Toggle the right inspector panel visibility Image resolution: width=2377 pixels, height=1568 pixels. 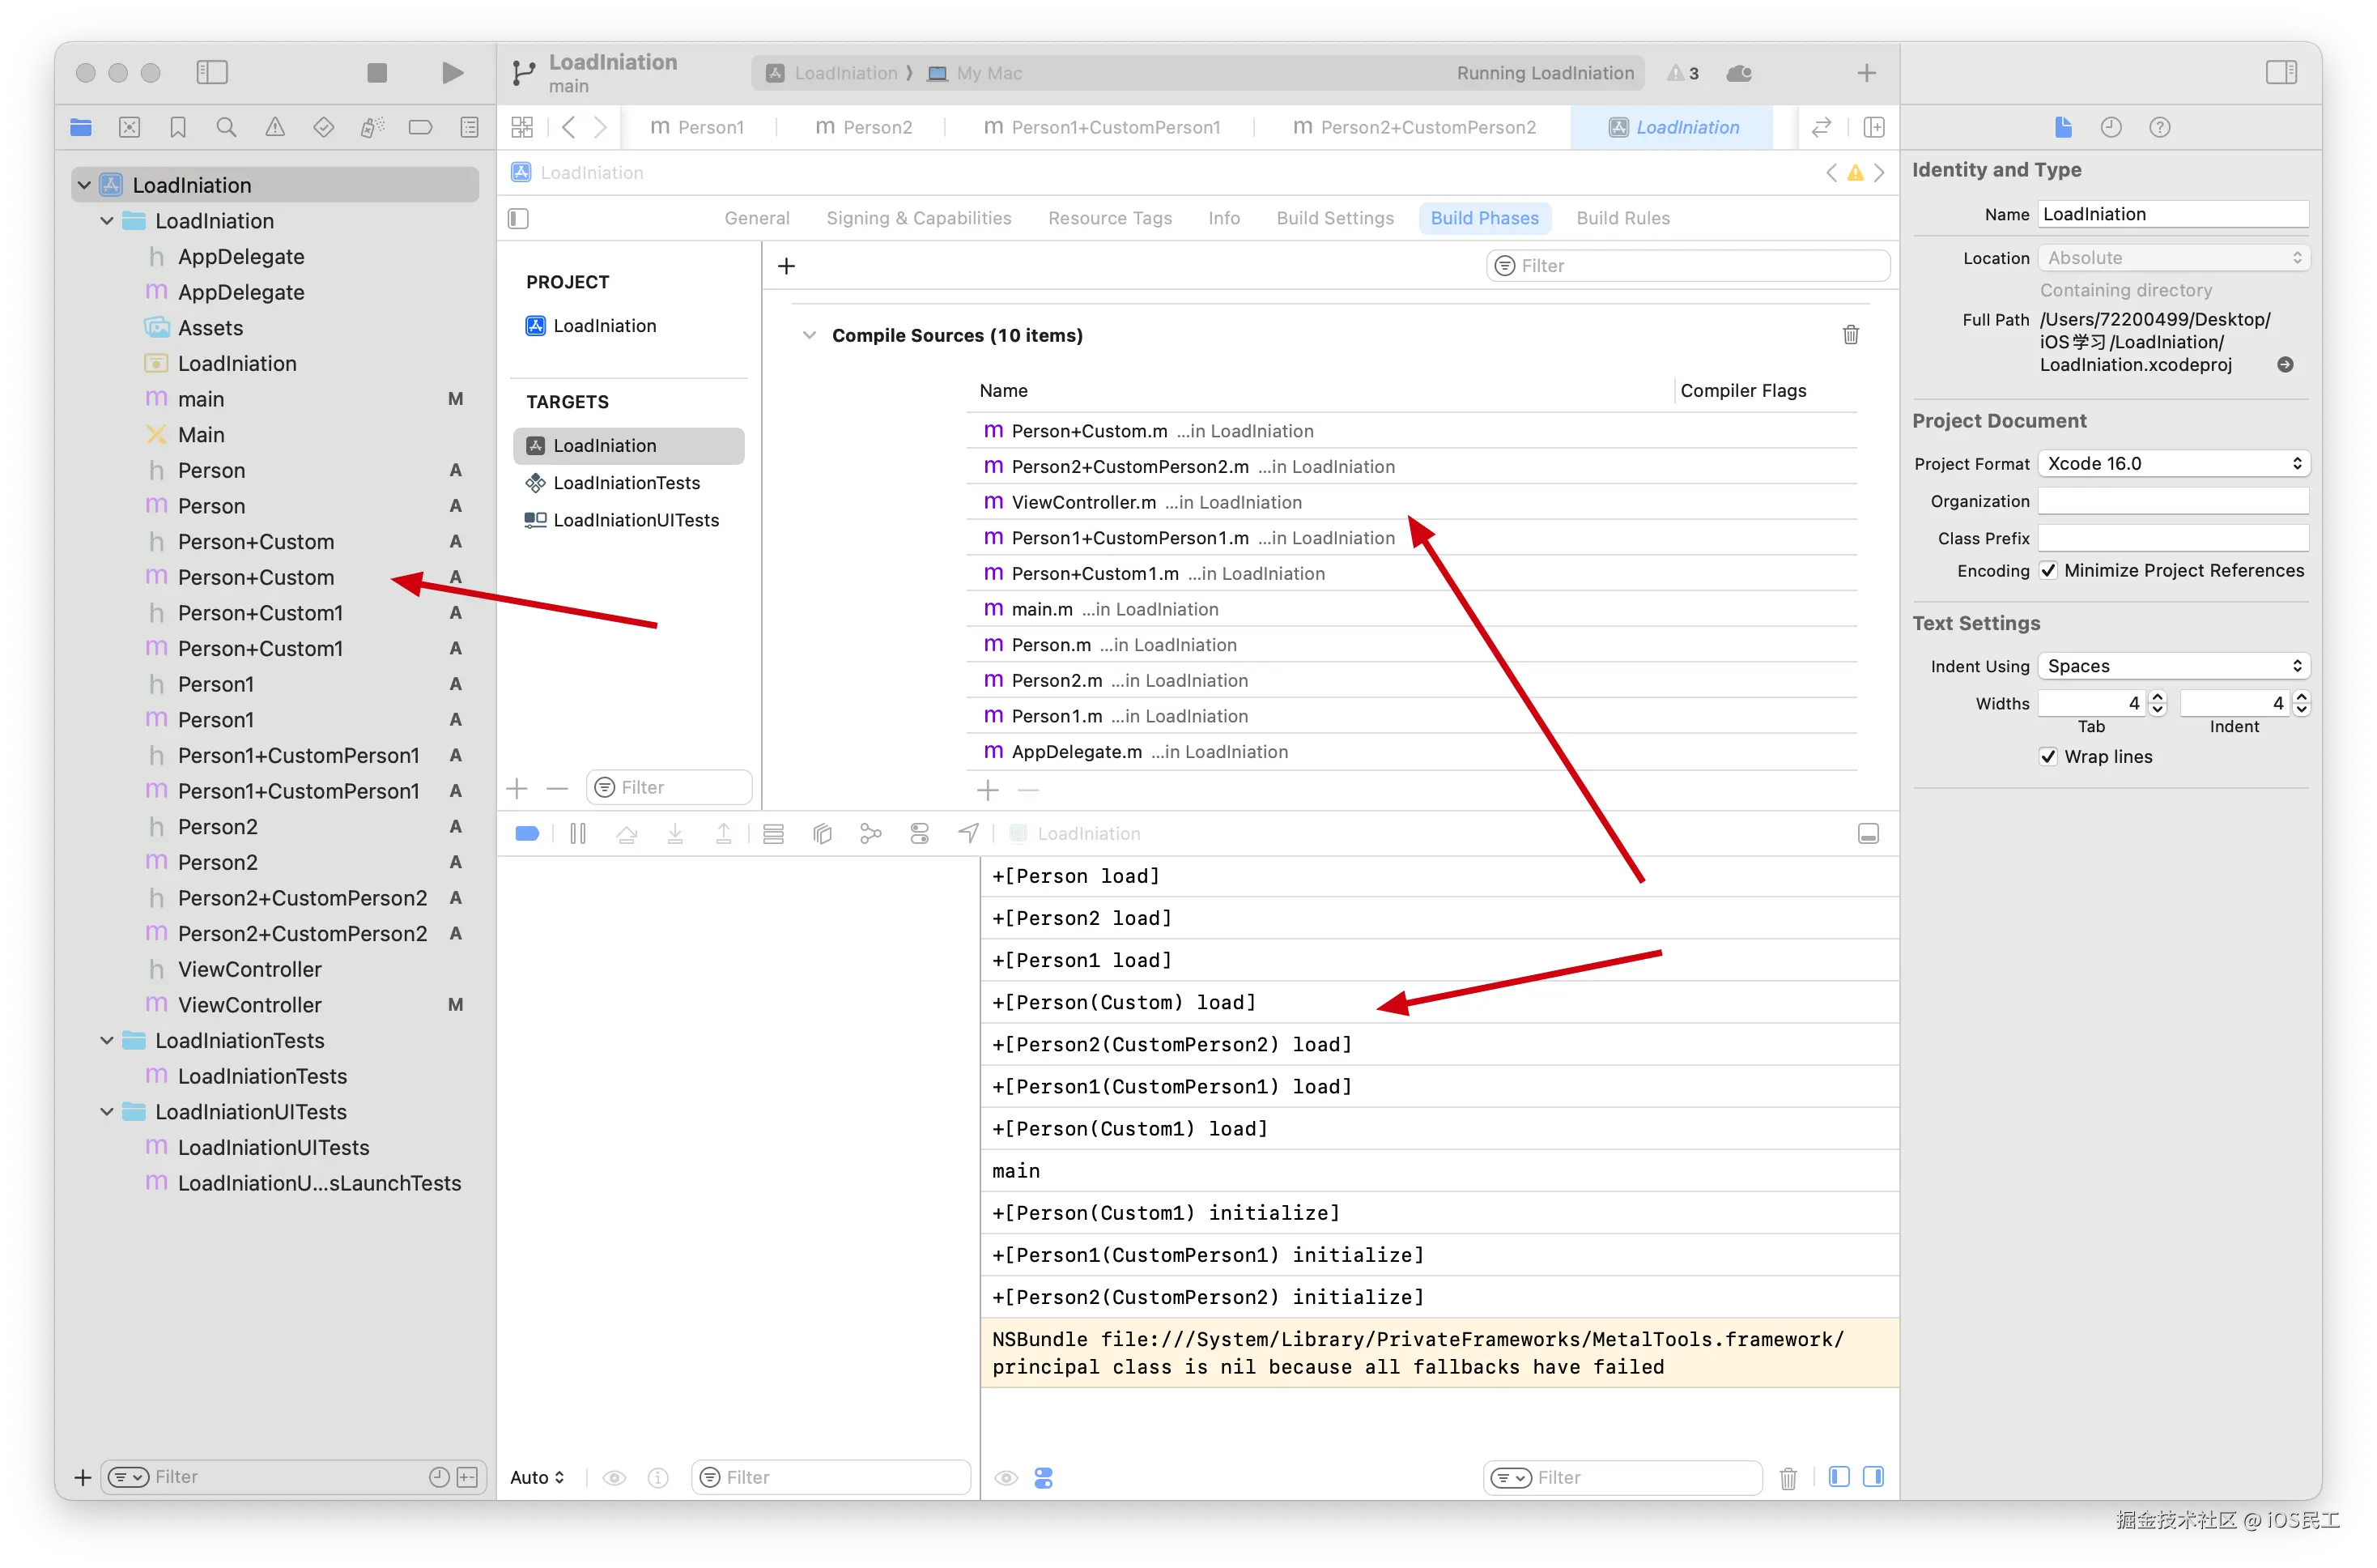(2281, 72)
